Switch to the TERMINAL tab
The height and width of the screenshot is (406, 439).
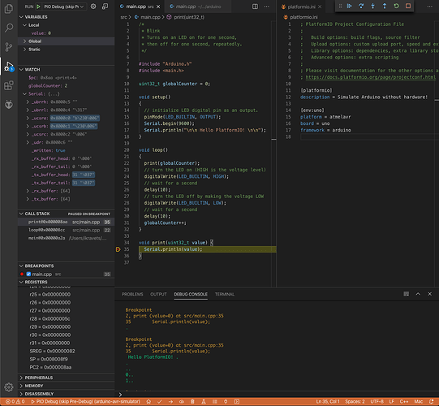(225, 294)
